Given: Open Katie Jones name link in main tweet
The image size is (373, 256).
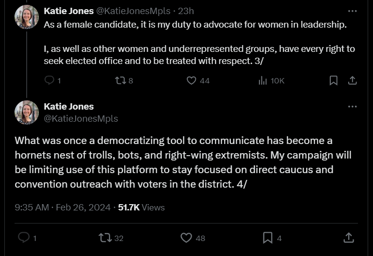Looking at the screenshot, I should 69,106.
